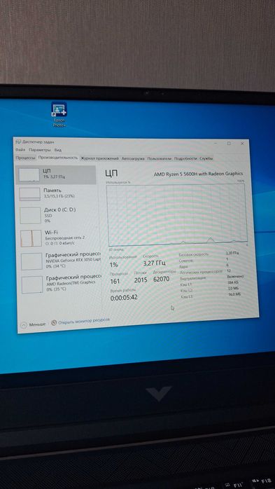Open the Файл menu
This screenshot has width=275, height=489.
20,150
